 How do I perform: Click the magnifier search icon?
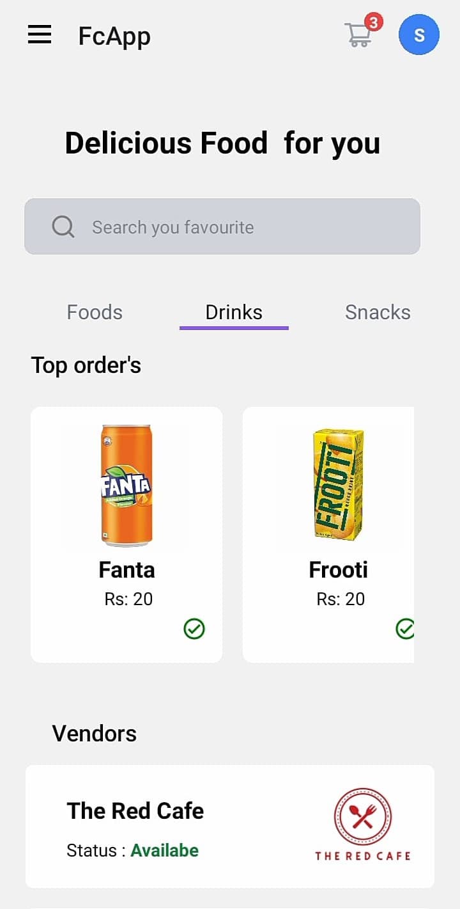click(63, 226)
